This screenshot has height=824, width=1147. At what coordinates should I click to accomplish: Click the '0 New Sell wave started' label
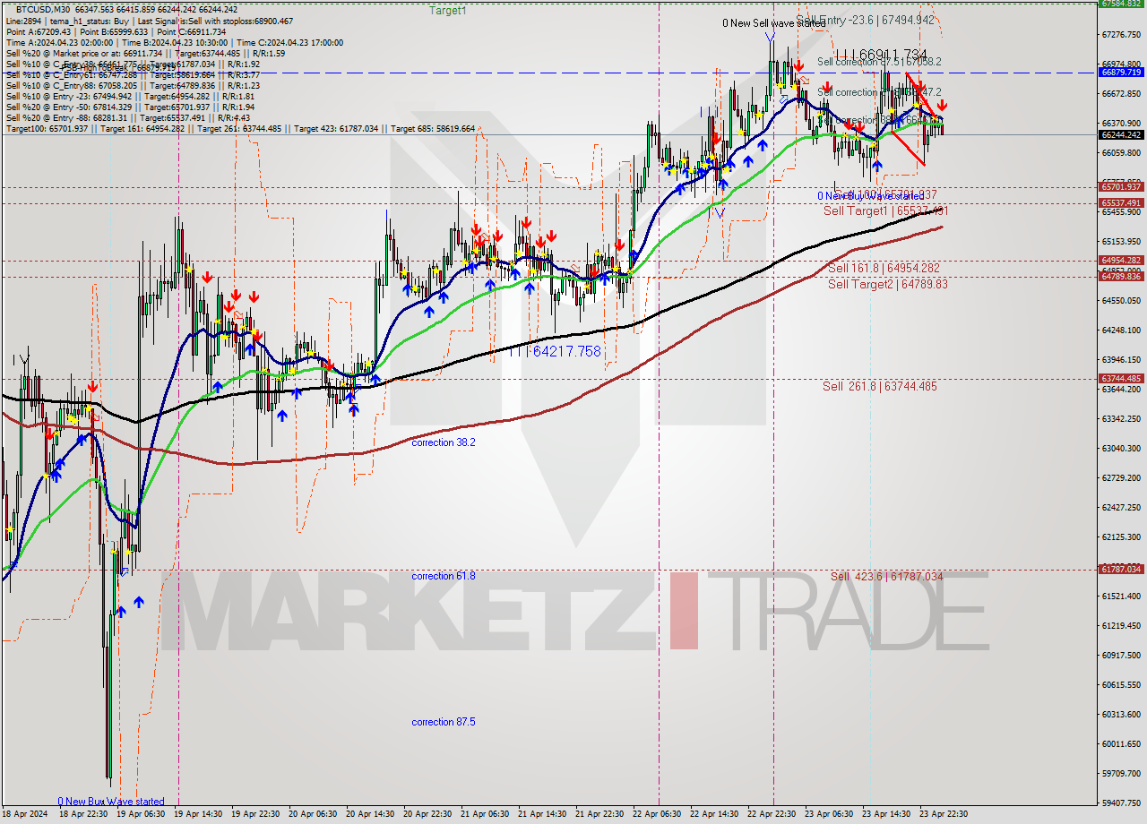[774, 23]
